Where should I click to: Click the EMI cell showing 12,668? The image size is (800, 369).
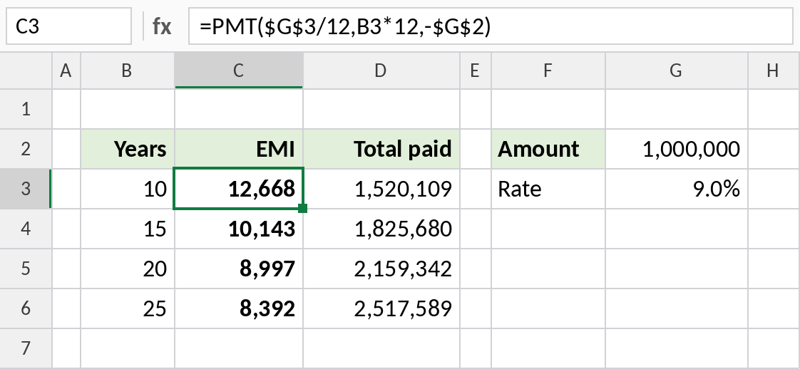pyautogui.click(x=239, y=189)
